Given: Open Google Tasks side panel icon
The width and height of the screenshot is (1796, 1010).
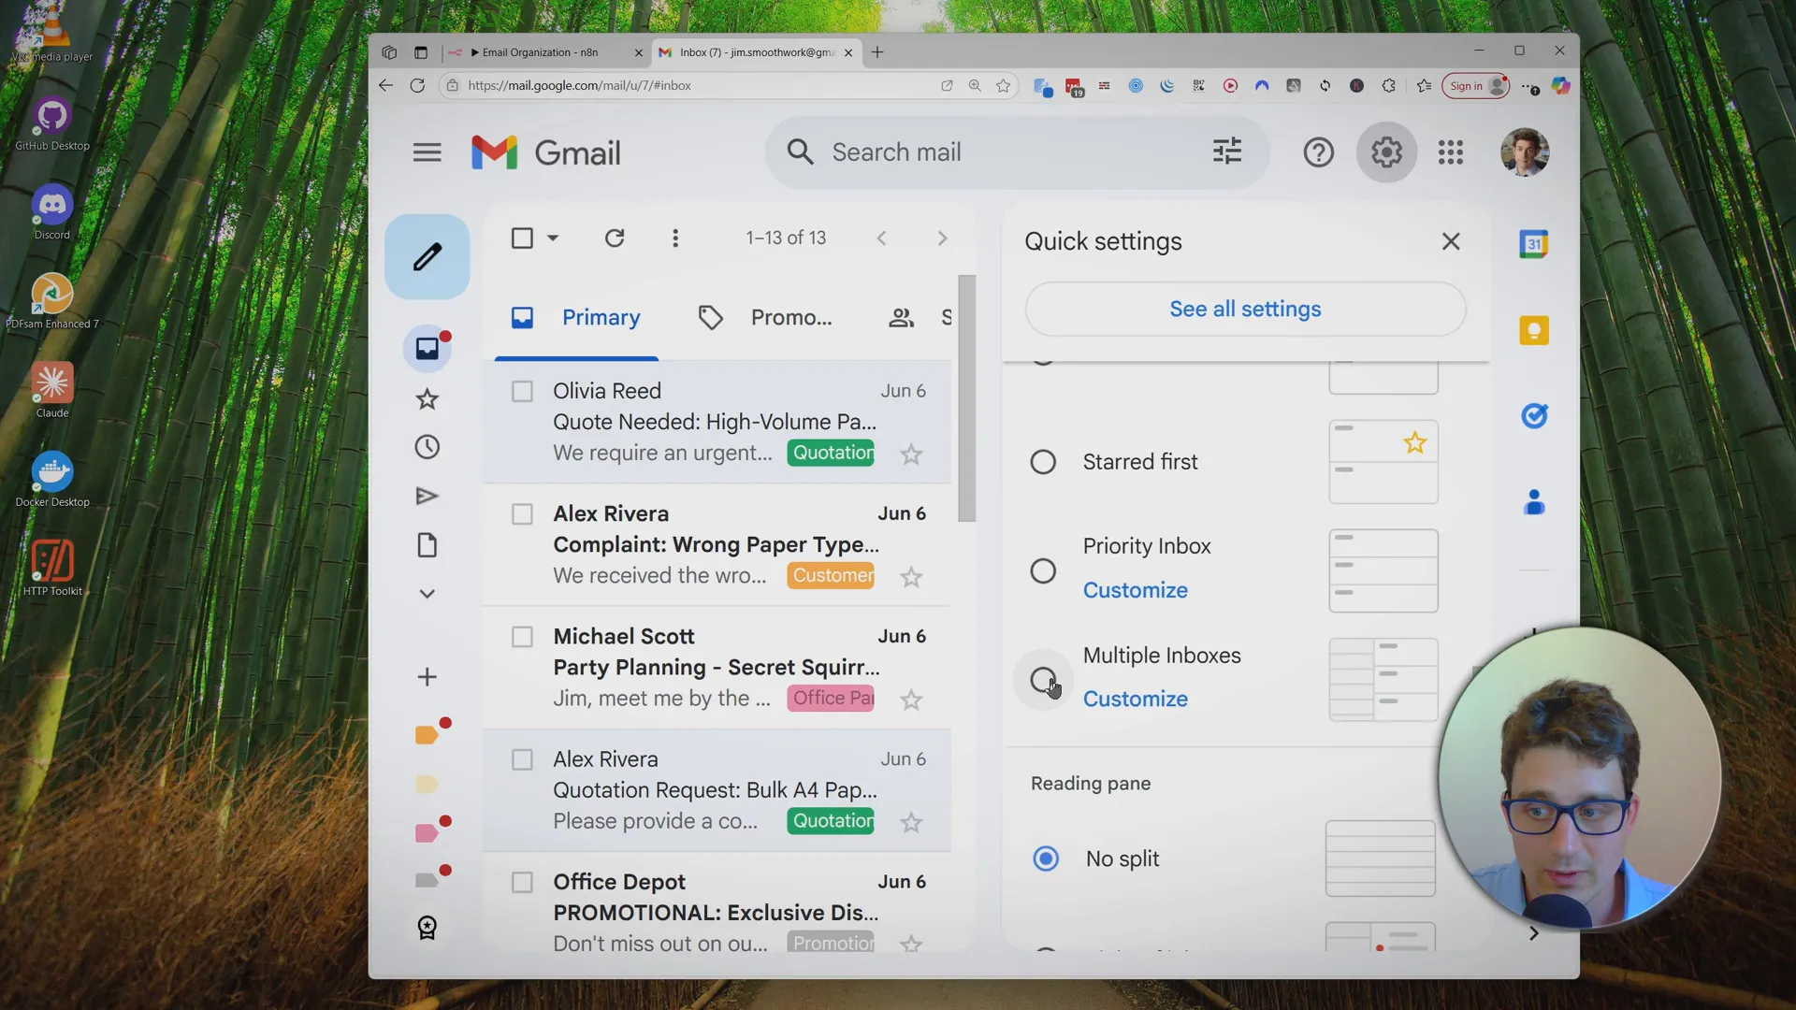Looking at the screenshot, I should 1534,415.
